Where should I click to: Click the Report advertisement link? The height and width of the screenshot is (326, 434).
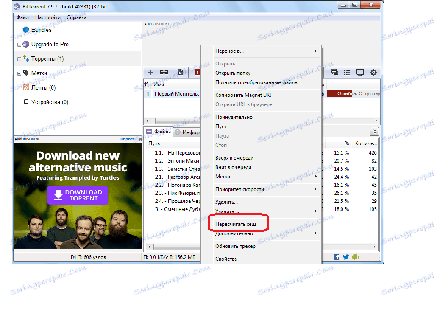tap(127, 139)
